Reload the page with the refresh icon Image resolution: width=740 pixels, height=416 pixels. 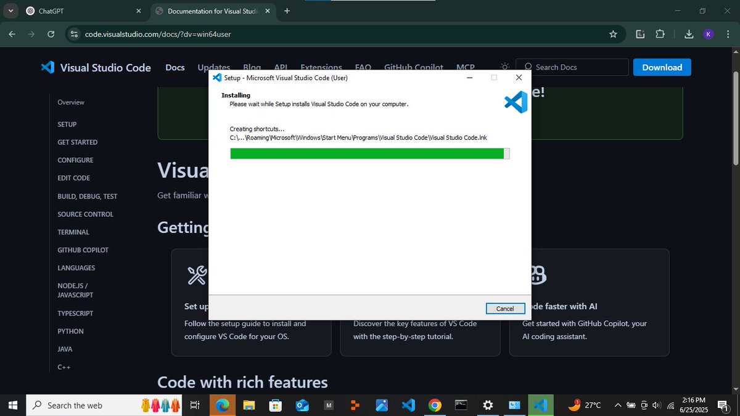51,35
